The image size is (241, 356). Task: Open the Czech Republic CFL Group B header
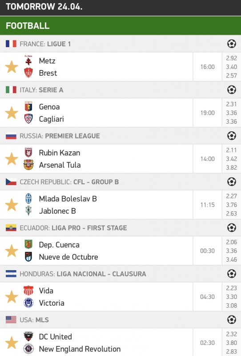[x=120, y=182]
